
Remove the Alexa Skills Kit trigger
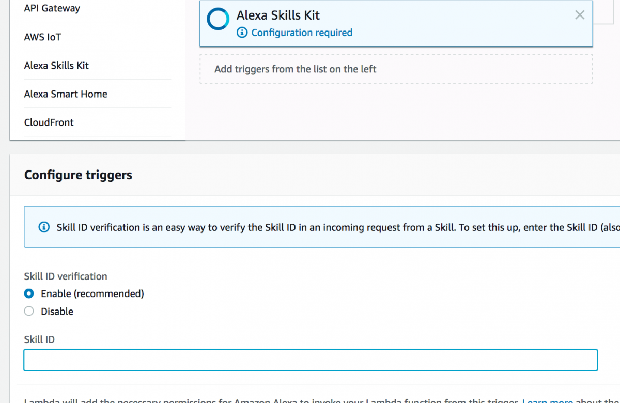[x=579, y=15]
